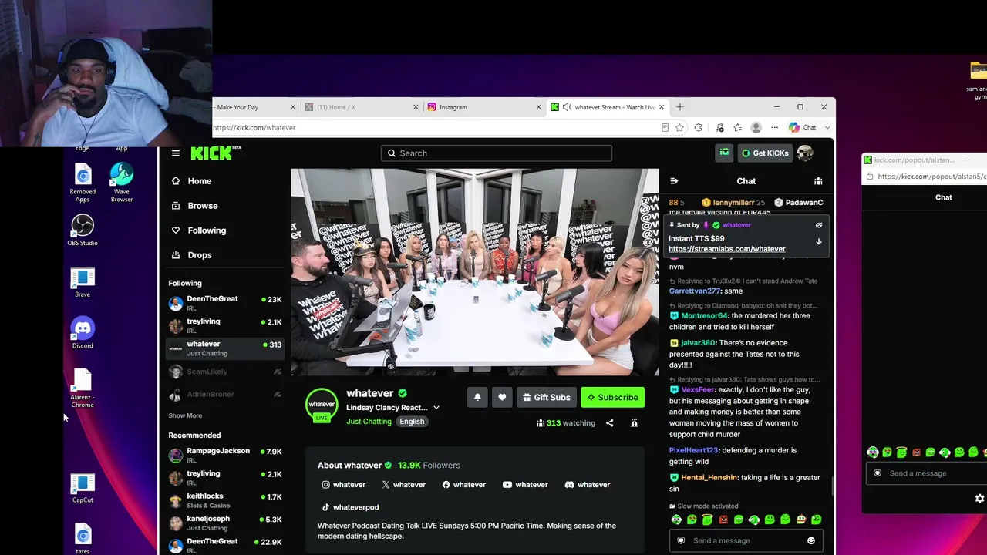987x555 pixels.
Task: Open Wave Browser desktop icon
Action: (x=121, y=183)
